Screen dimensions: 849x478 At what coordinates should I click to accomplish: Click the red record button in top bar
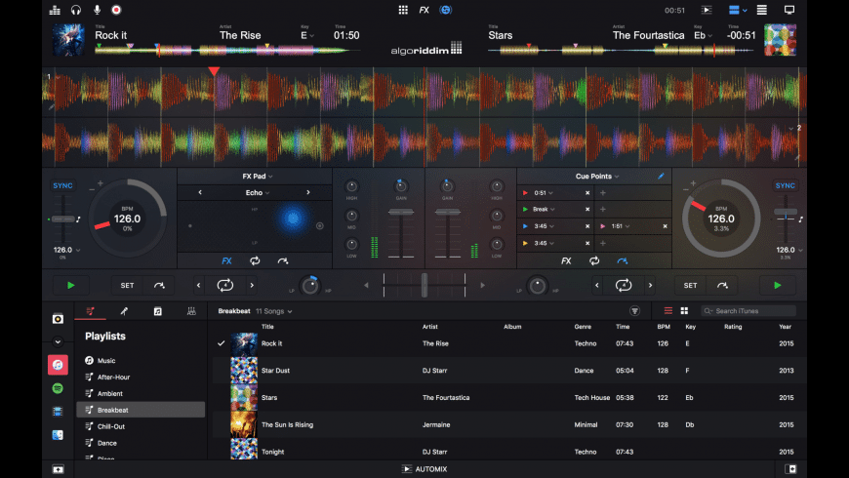pos(116,10)
